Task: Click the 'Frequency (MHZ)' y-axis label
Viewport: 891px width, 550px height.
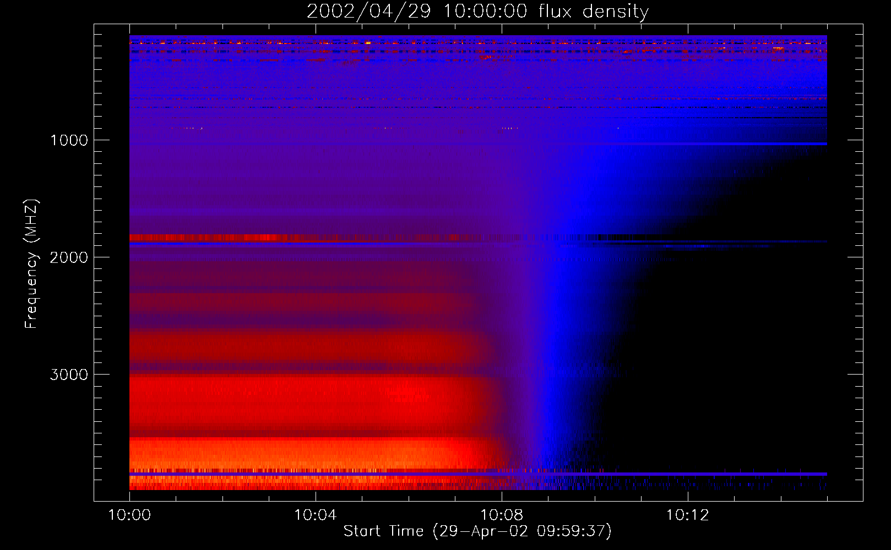Action: [31, 264]
